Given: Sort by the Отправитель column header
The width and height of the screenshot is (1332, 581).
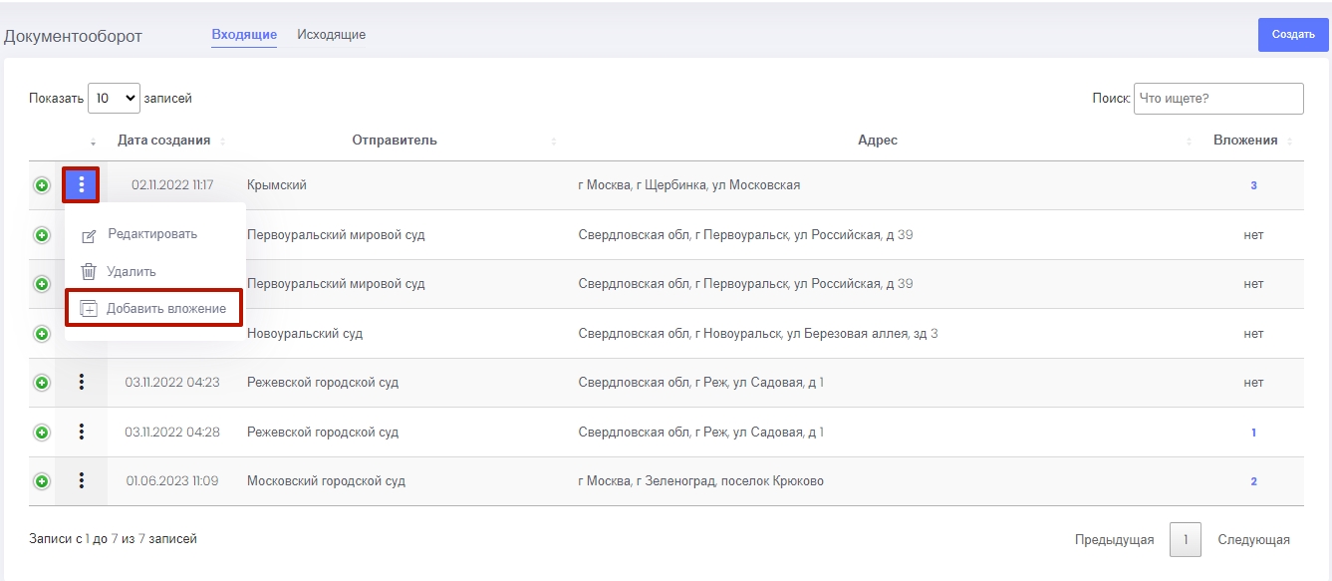Looking at the screenshot, I should point(395,141).
